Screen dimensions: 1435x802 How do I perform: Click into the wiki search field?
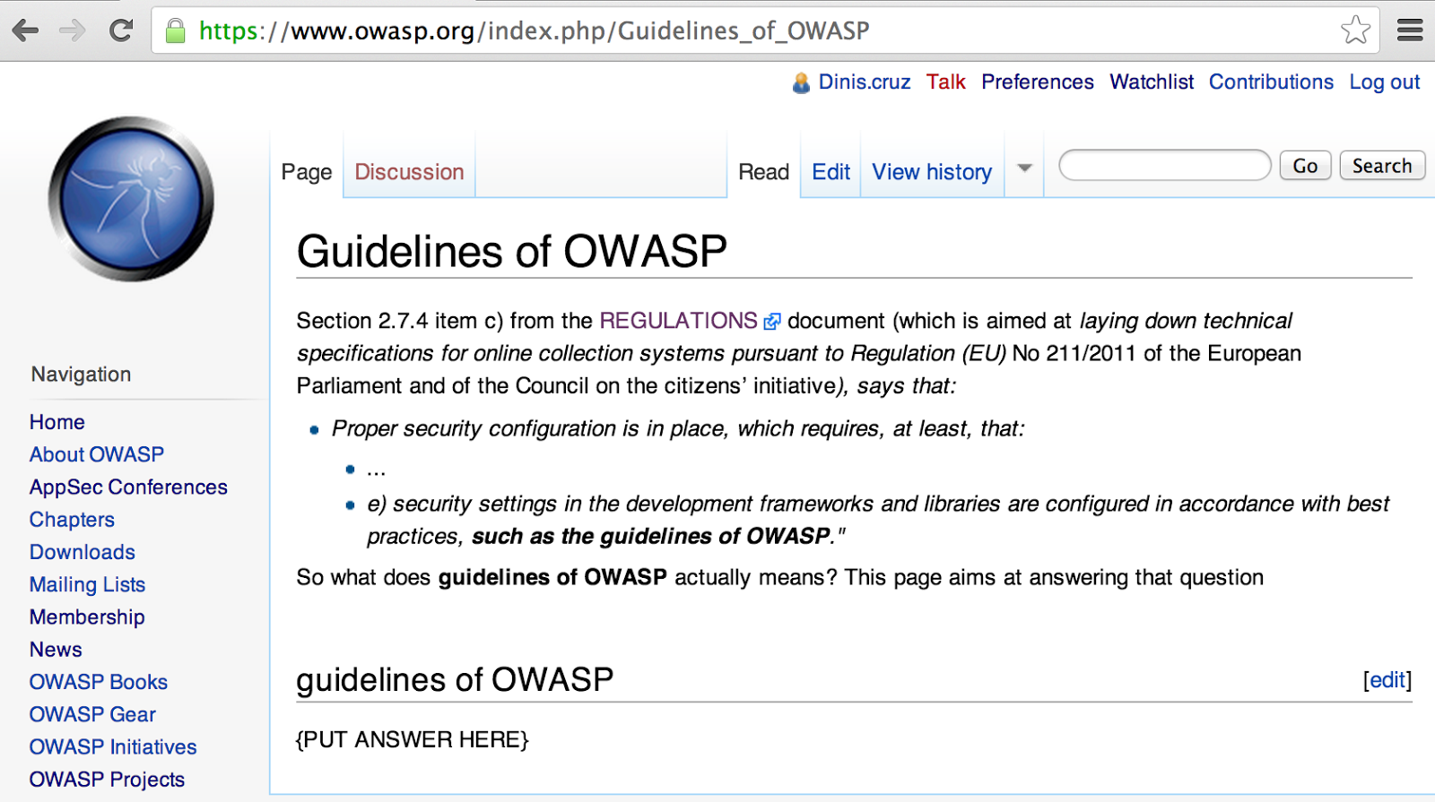pyautogui.click(x=1164, y=166)
